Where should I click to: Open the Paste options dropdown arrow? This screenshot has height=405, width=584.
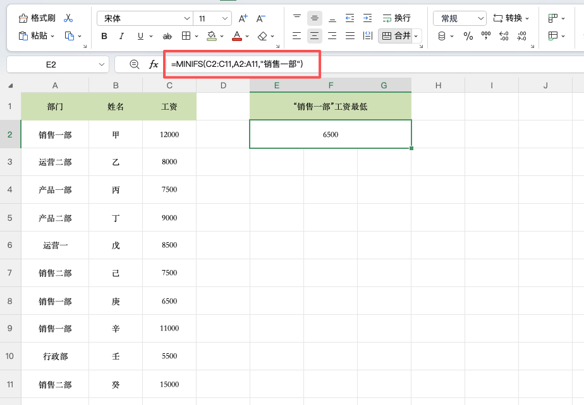click(52, 36)
